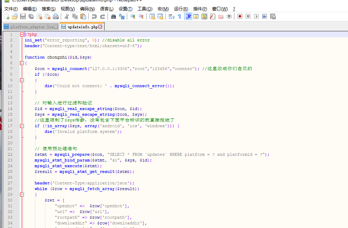Toggle word wrap in the toolbar
The image size is (348, 228).
[171, 16]
